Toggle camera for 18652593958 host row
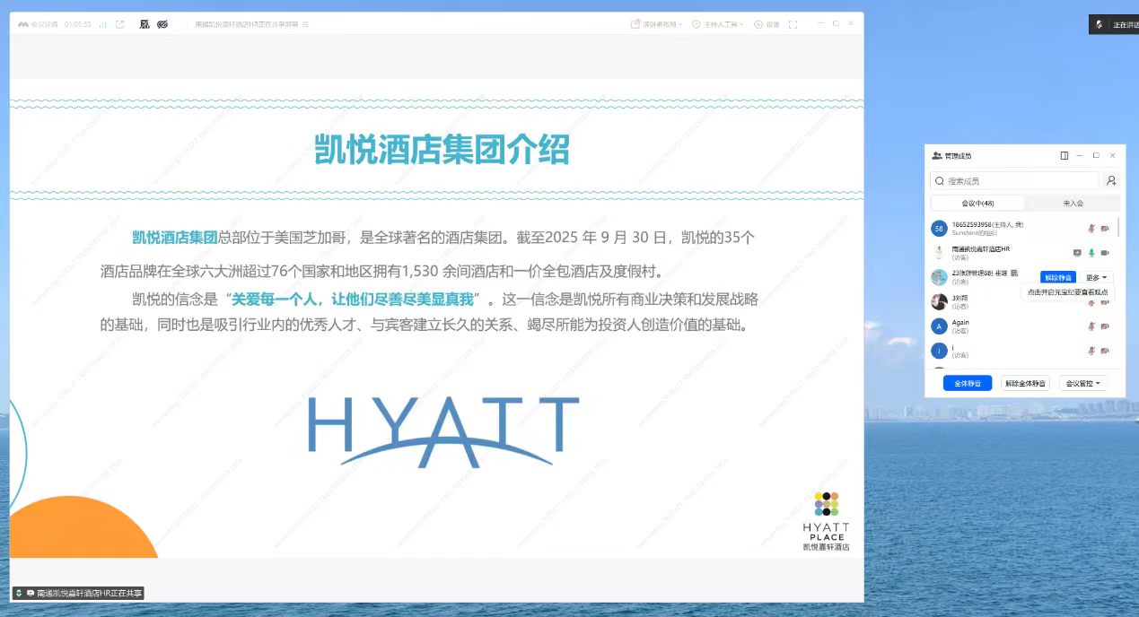 pyautogui.click(x=1105, y=228)
